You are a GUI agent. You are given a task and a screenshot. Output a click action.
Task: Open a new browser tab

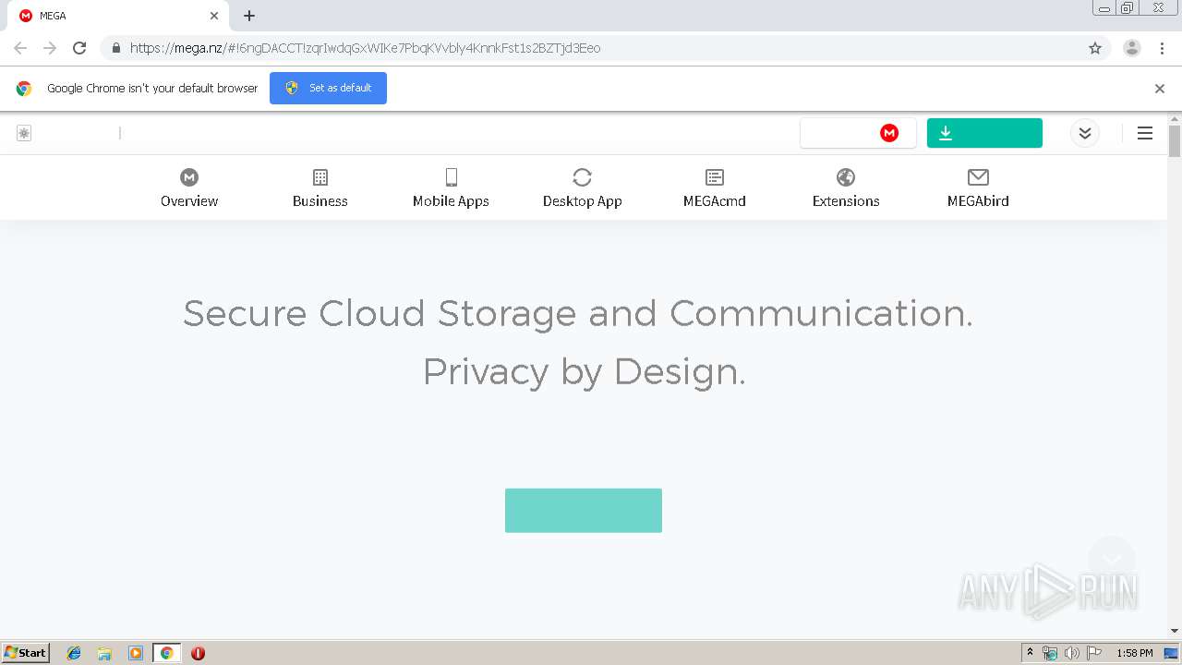pos(249,16)
